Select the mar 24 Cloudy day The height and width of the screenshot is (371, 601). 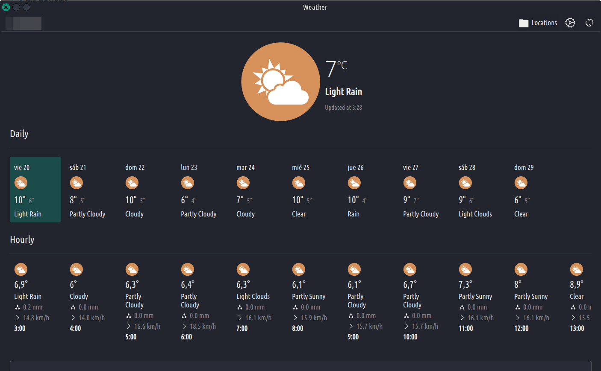click(x=245, y=190)
